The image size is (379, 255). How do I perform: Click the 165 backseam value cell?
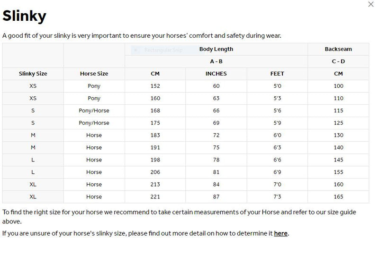point(338,196)
